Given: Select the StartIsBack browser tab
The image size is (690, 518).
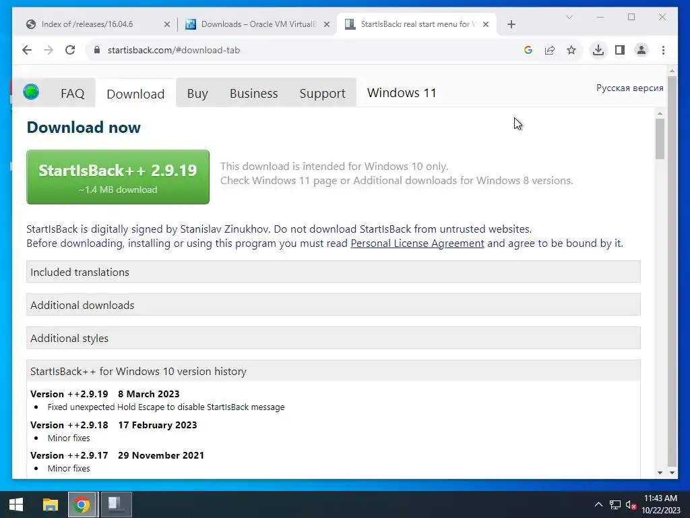Looking at the screenshot, I should [x=416, y=24].
